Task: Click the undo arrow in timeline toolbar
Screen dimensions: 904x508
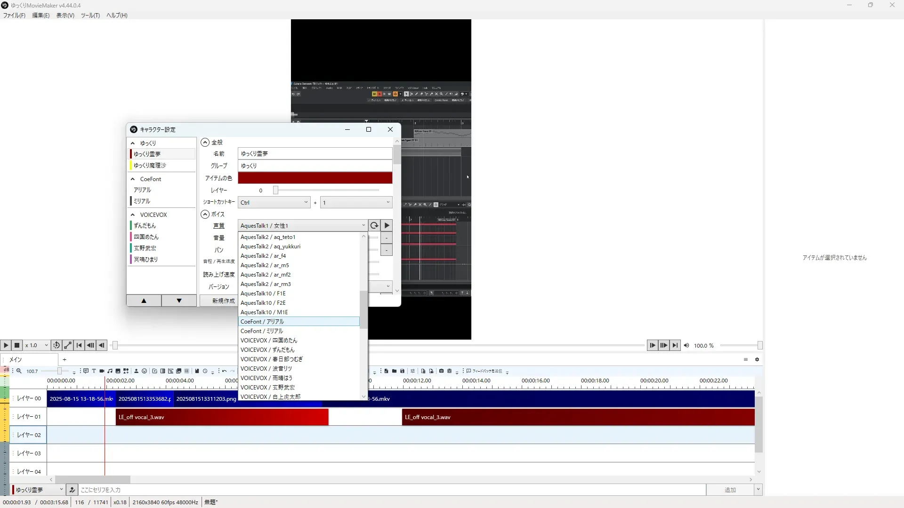Action: 224,371
